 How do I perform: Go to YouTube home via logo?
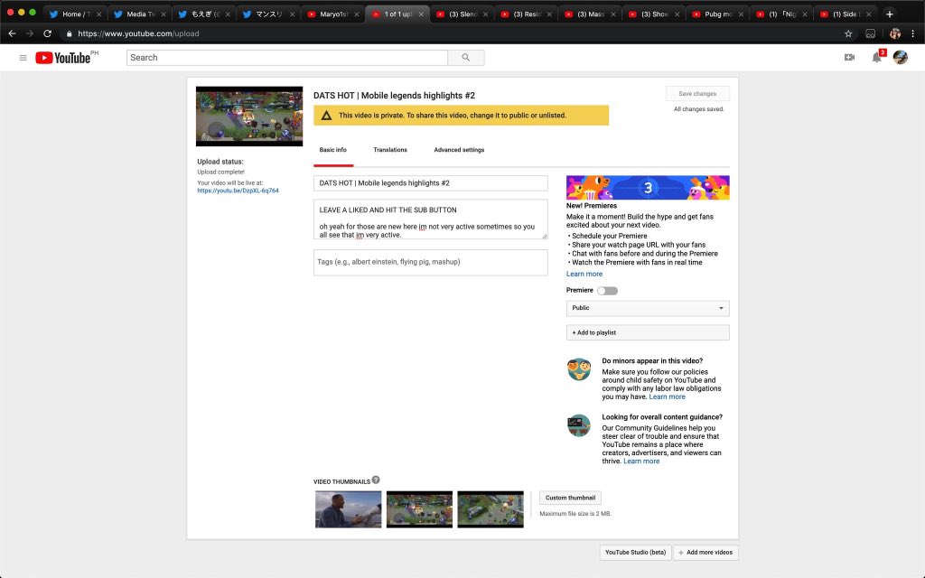click(63, 57)
